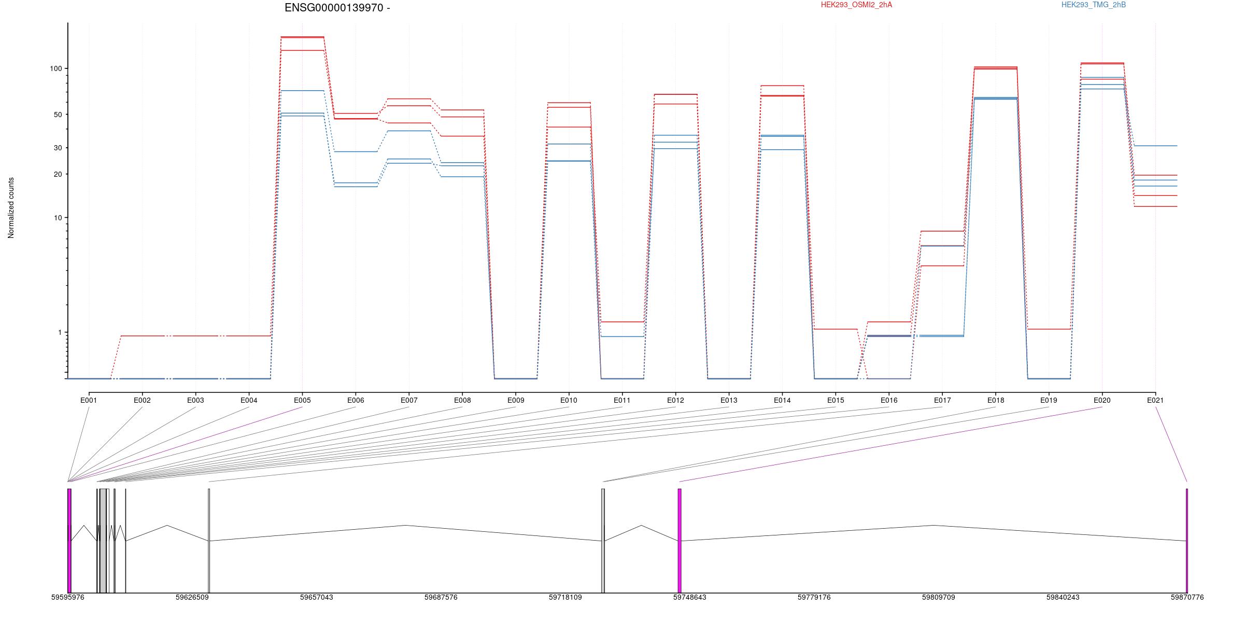Click genomic coordinate 59870776

(1187, 597)
